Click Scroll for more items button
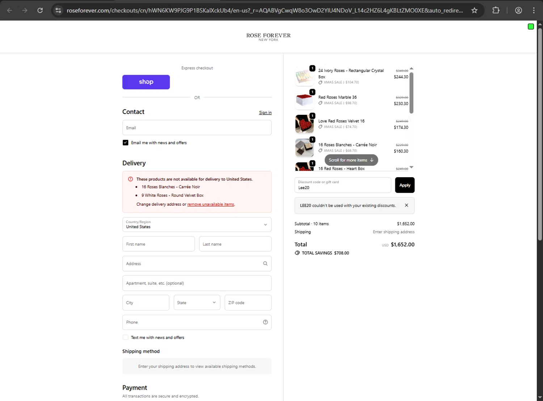This screenshot has width=543, height=401. click(x=351, y=160)
